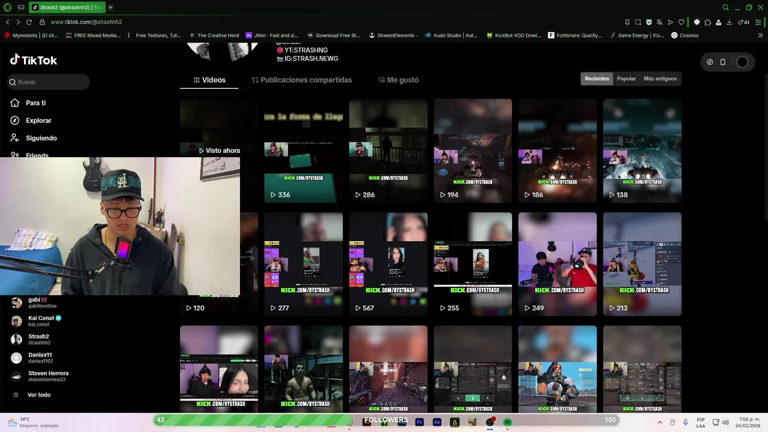This screenshot has height=432, width=768.
Task: Go forward to the next page
Action: click(18, 22)
